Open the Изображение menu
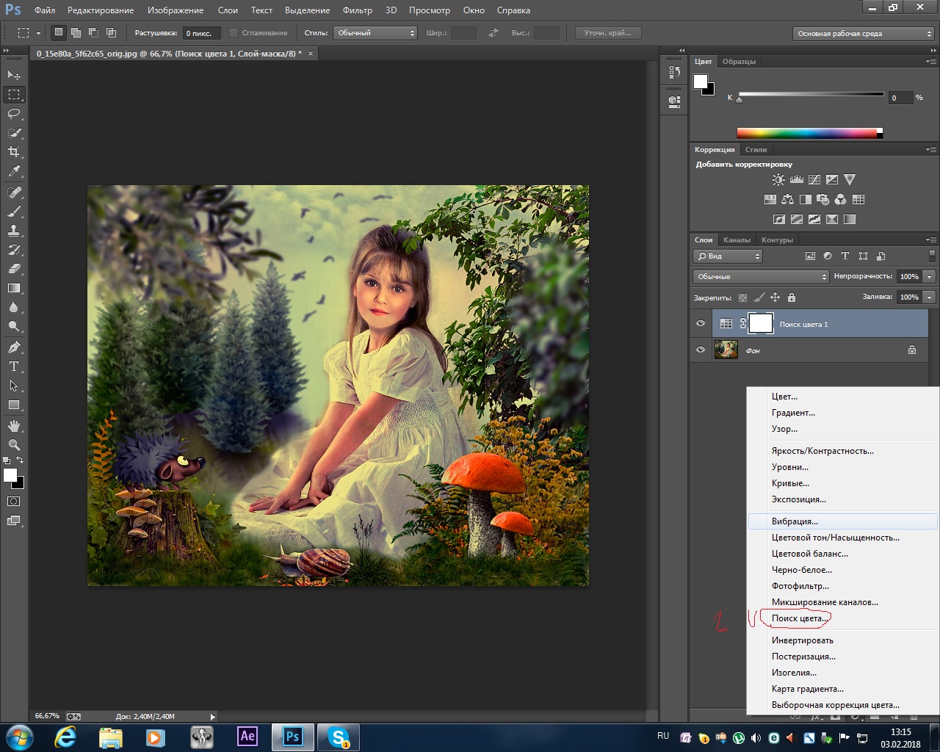The image size is (940, 752). (176, 10)
